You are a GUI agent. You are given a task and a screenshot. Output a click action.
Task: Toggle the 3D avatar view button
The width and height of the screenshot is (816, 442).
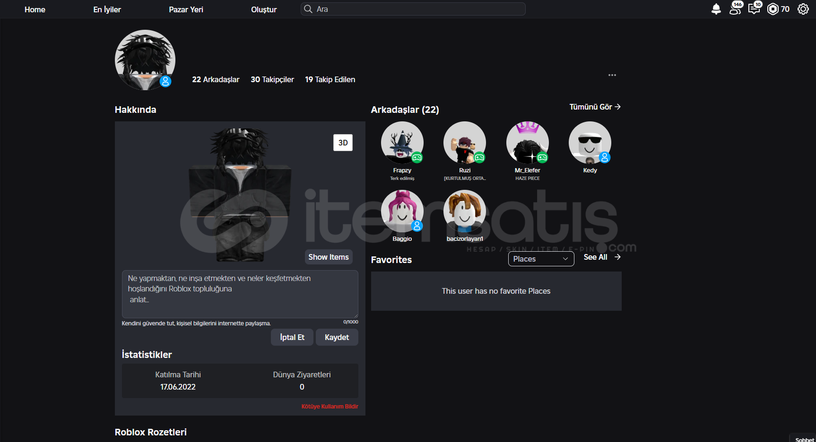pyautogui.click(x=343, y=143)
